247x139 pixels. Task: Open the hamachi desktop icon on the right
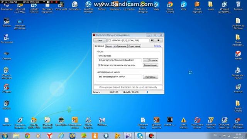coord(238,88)
